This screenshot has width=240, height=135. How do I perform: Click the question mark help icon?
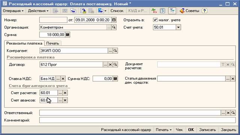tap(204, 11)
